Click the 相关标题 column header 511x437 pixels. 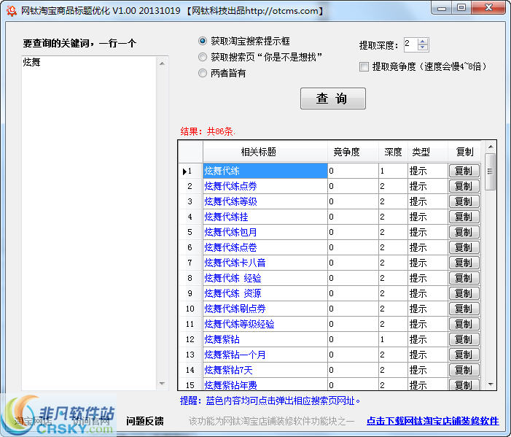[x=265, y=152]
